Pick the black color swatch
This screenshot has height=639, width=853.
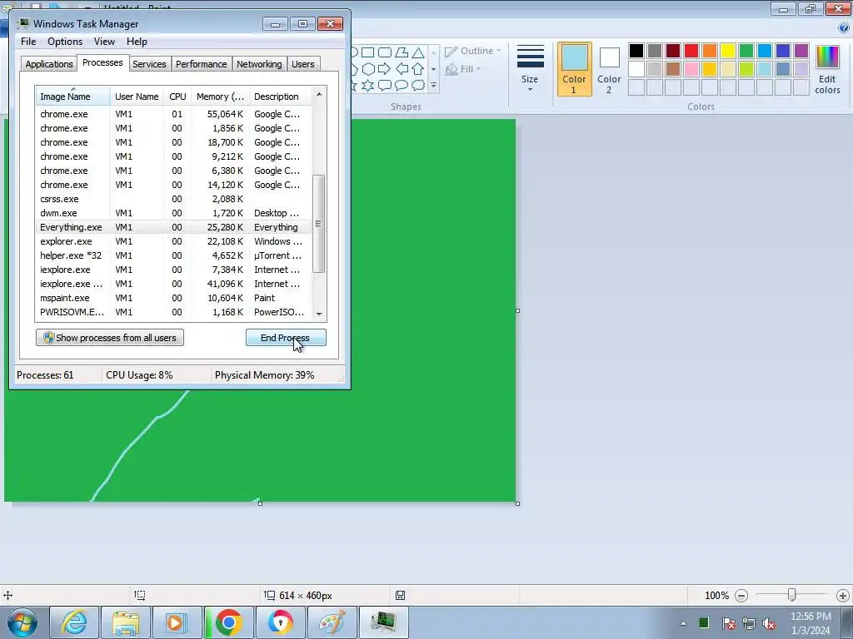pyautogui.click(x=636, y=51)
